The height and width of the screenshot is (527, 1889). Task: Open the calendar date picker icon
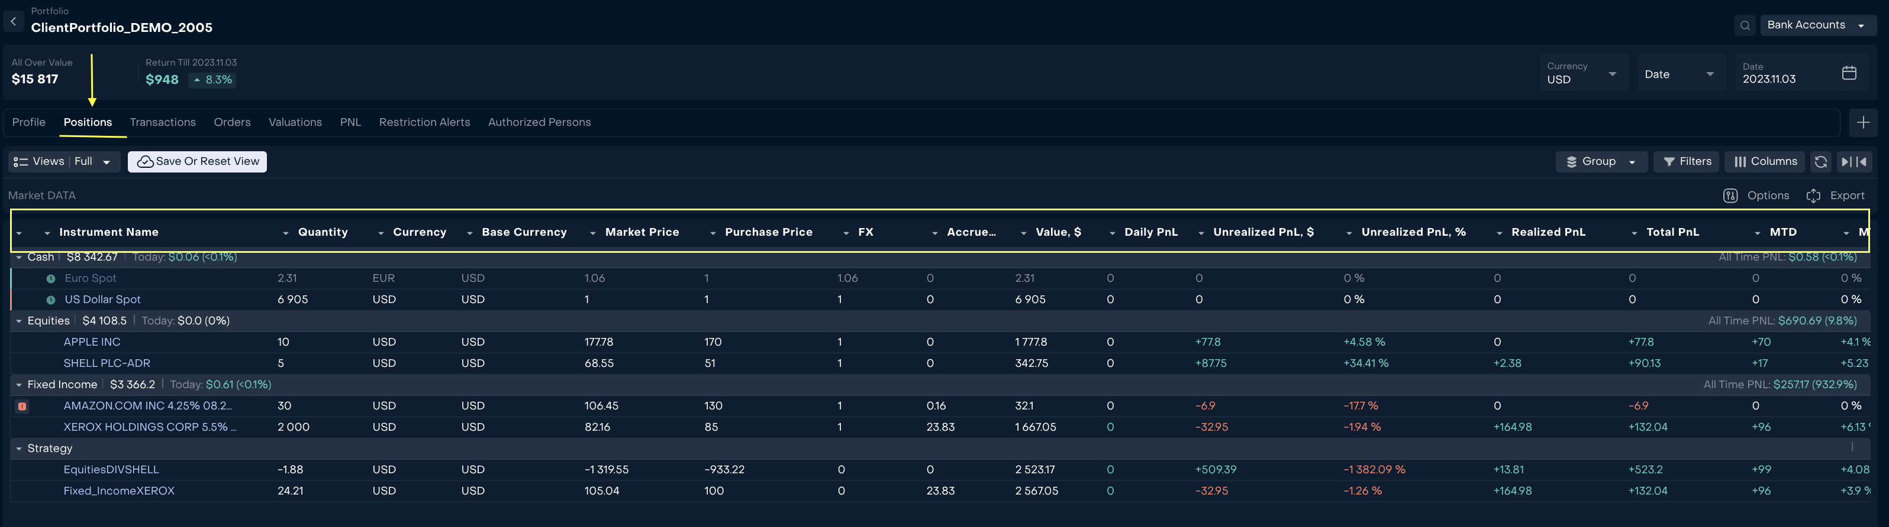(x=1849, y=73)
